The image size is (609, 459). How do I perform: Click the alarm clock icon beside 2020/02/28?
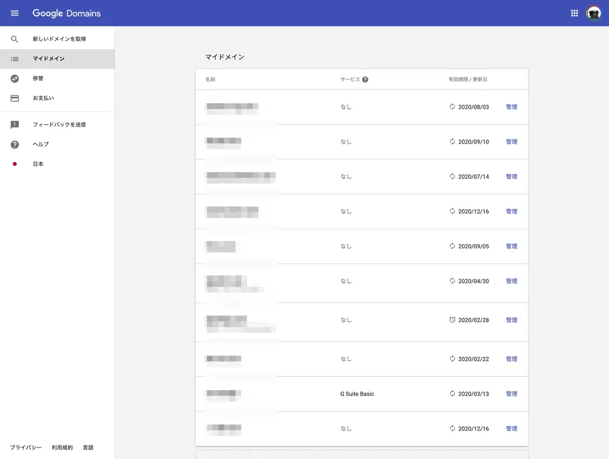coord(452,320)
